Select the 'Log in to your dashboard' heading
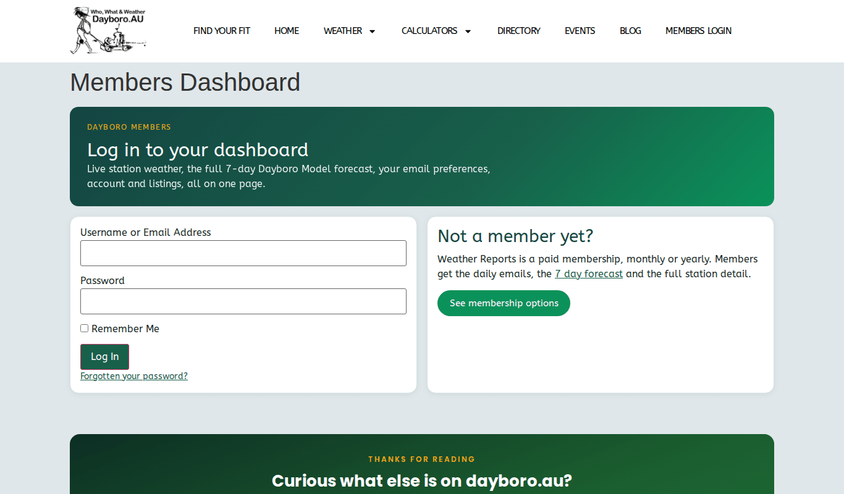This screenshot has height=494, width=844. tap(198, 149)
